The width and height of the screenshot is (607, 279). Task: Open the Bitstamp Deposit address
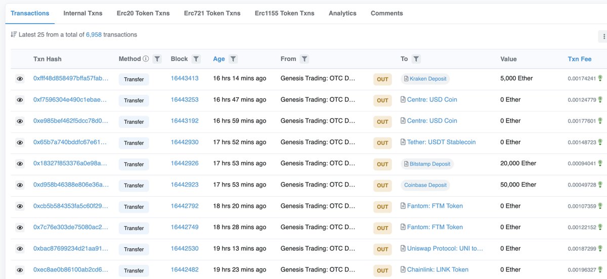pyautogui.click(x=427, y=164)
